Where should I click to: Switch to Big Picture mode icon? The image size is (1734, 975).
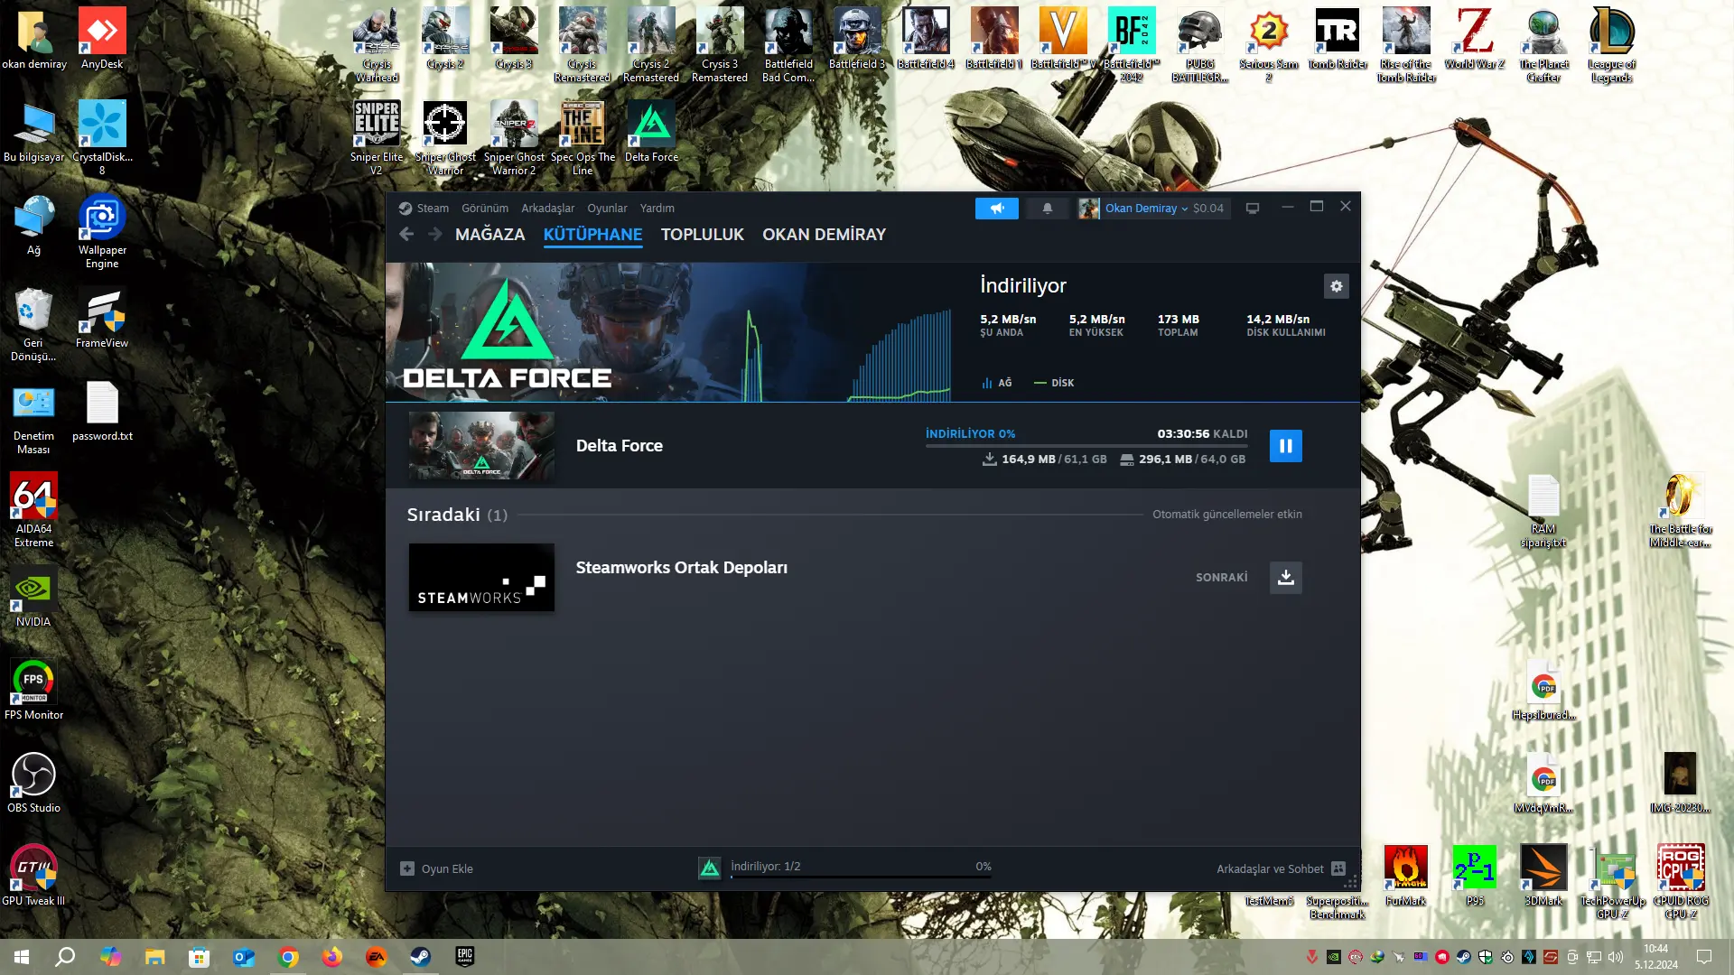pyautogui.click(x=1253, y=209)
